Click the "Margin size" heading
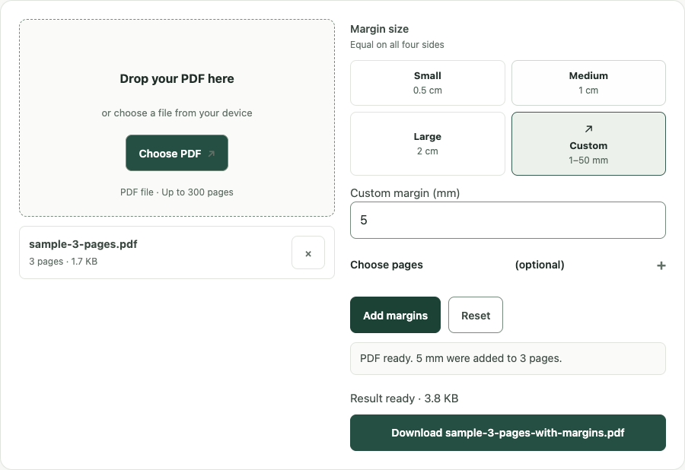This screenshot has height=470, width=685. [x=380, y=29]
